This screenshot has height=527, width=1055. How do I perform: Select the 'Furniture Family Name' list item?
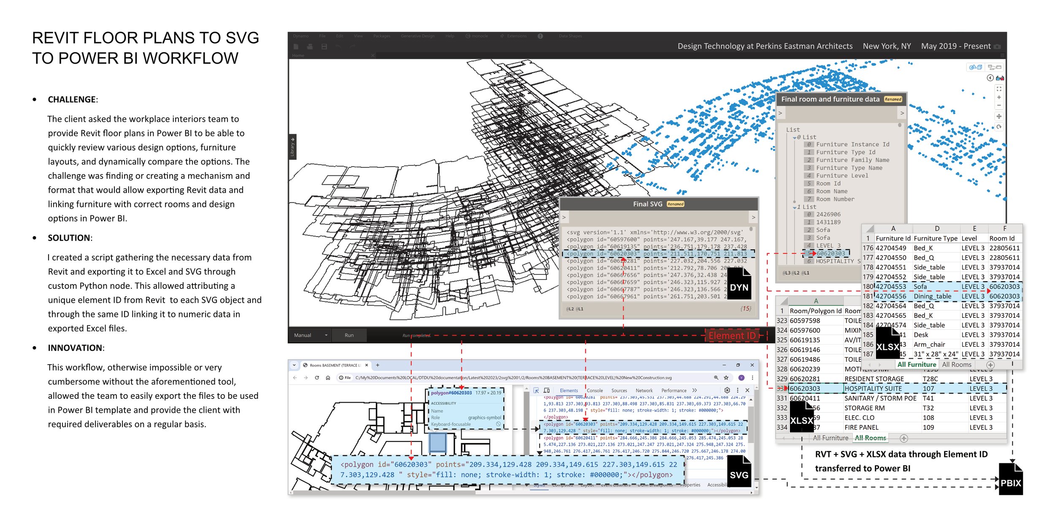point(852,160)
